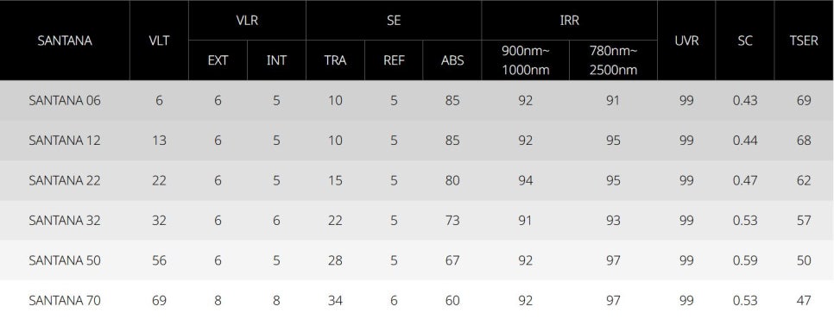Select the 0.47 SC value for SANTANA 22
The image size is (834, 319).
pyautogui.click(x=744, y=180)
